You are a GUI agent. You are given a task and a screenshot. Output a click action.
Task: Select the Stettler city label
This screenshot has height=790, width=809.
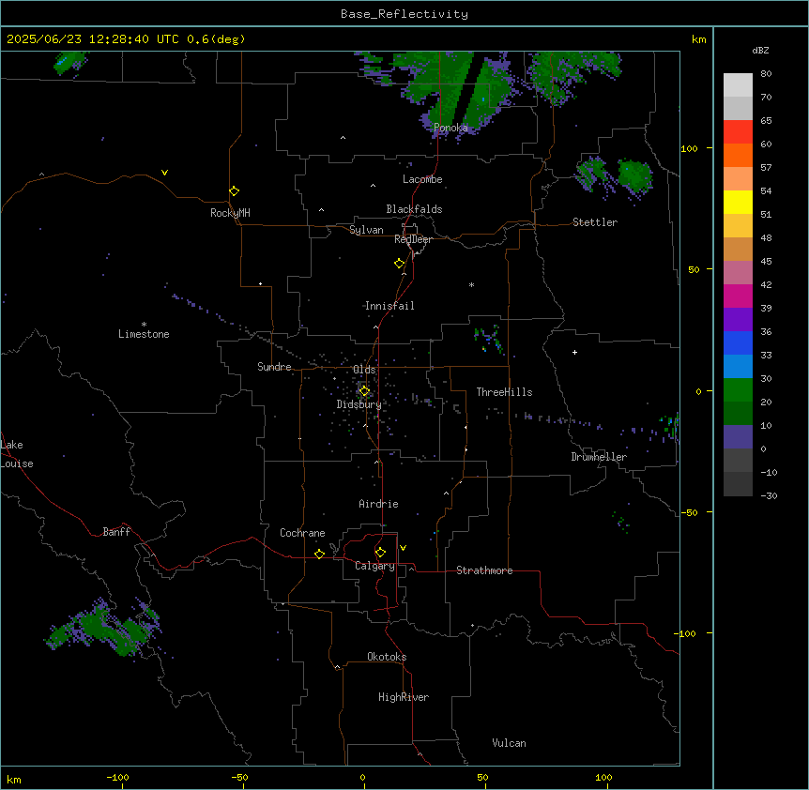[595, 222]
